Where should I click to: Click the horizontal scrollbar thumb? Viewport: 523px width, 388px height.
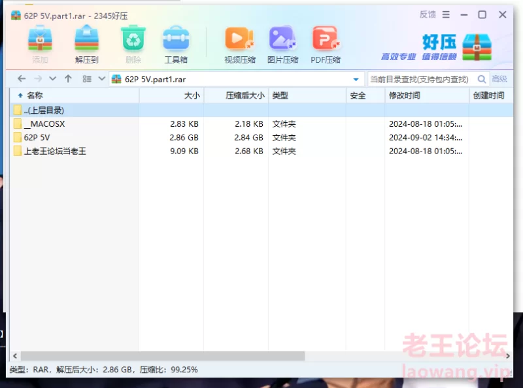[163, 355]
